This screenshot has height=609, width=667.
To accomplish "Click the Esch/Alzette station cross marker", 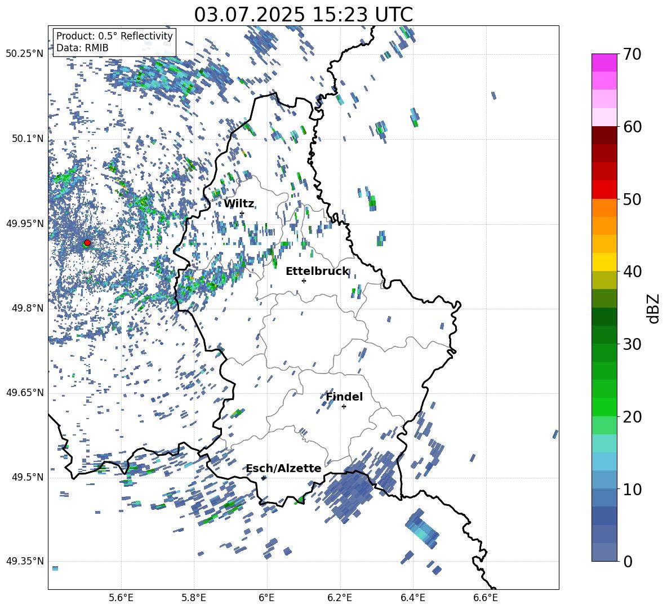I will click(263, 478).
